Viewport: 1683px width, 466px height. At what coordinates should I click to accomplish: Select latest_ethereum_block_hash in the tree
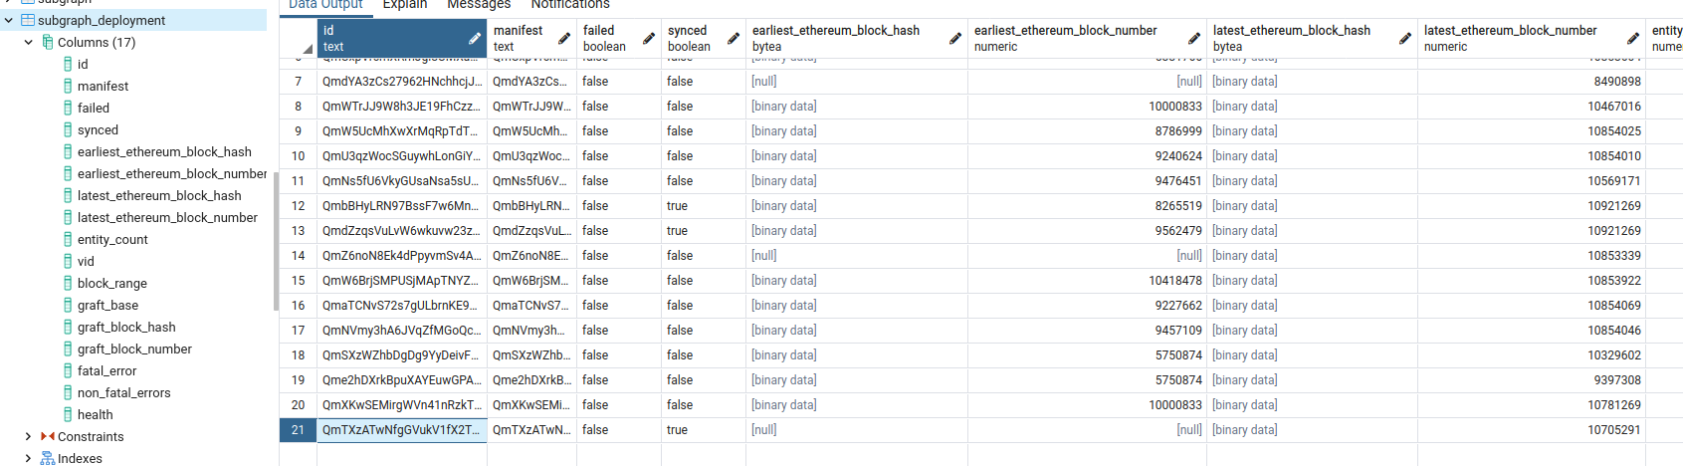click(159, 195)
